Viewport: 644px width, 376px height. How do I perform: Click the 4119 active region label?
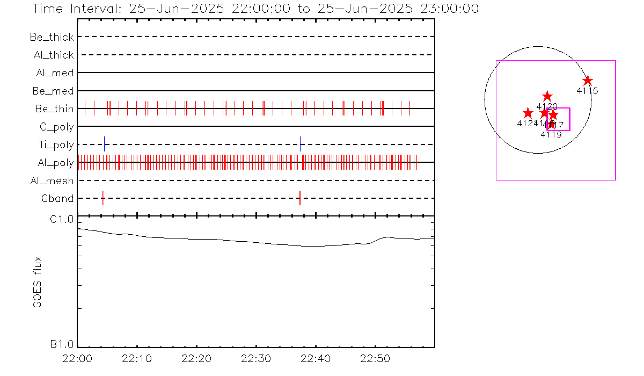point(551,135)
